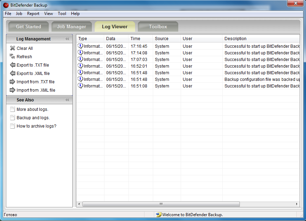Open the Job menu
The width and height of the screenshot is (306, 221).
pyautogui.click(x=19, y=14)
